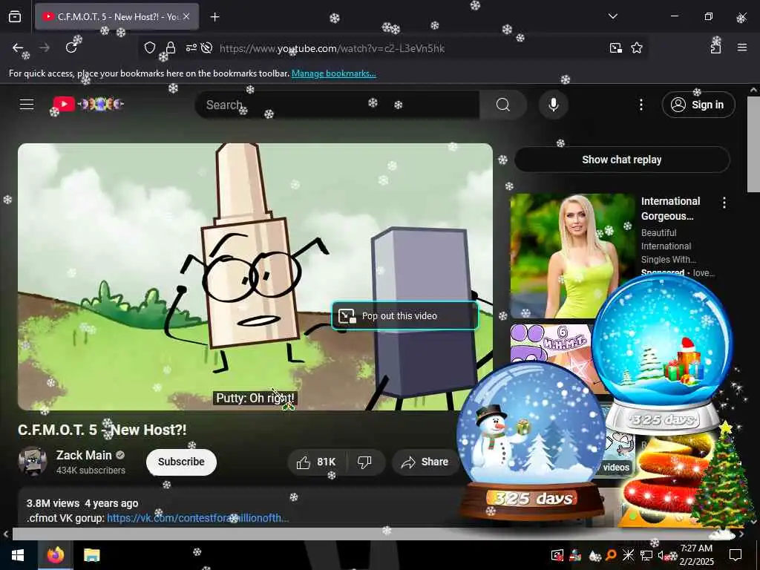The width and height of the screenshot is (760, 570).
Task: Open options menu for the sponsored ad
Action: pos(724,203)
